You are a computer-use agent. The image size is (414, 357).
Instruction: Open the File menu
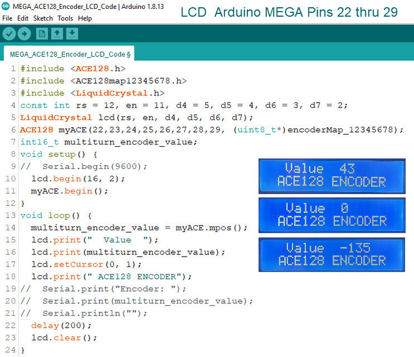[x=7, y=18]
